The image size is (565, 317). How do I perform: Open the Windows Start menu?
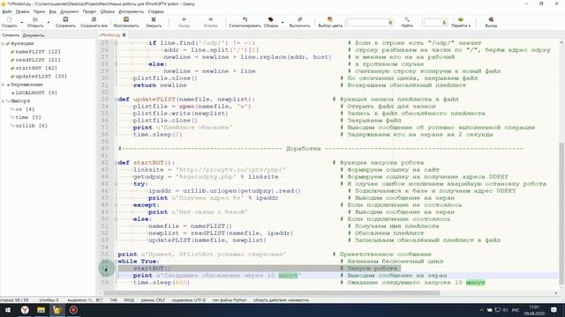[x=8, y=310]
